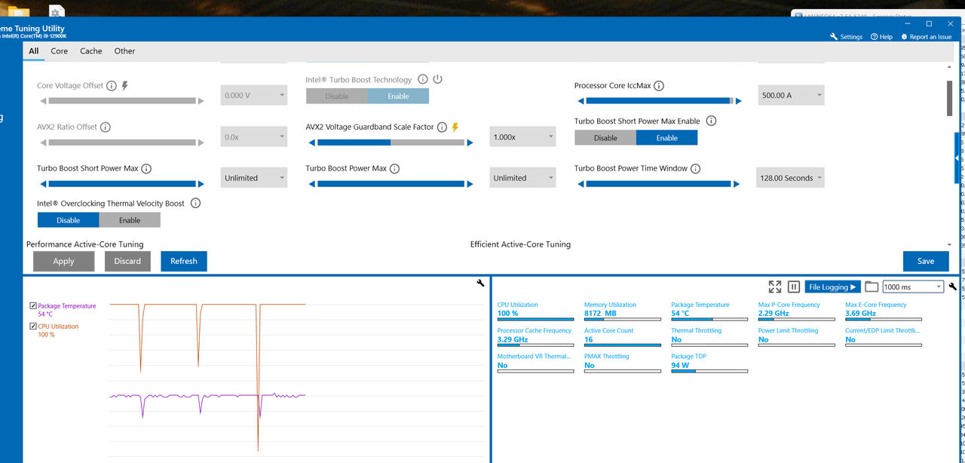Open monitor pane wrench settings beside 1000 ms
This screenshot has height=463, width=965.
(x=953, y=287)
